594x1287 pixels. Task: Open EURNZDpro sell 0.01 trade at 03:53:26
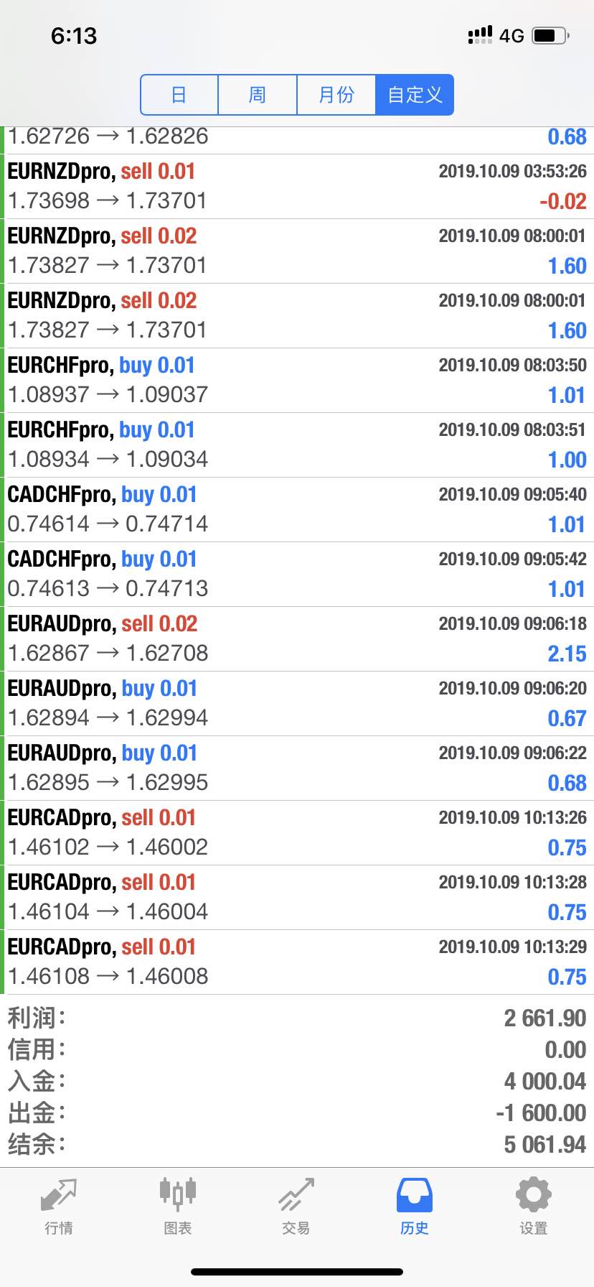click(297, 187)
